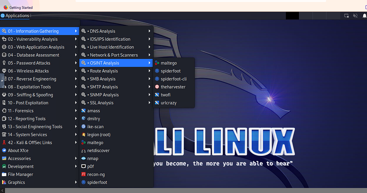Open 03 - Web Application Analysis category
Image resolution: width=367 pixels, height=193 pixels.
point(39,47)
